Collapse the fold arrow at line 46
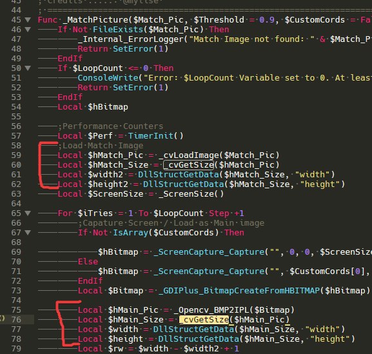The width and height of the screenshot is (372, 354). 28,30
